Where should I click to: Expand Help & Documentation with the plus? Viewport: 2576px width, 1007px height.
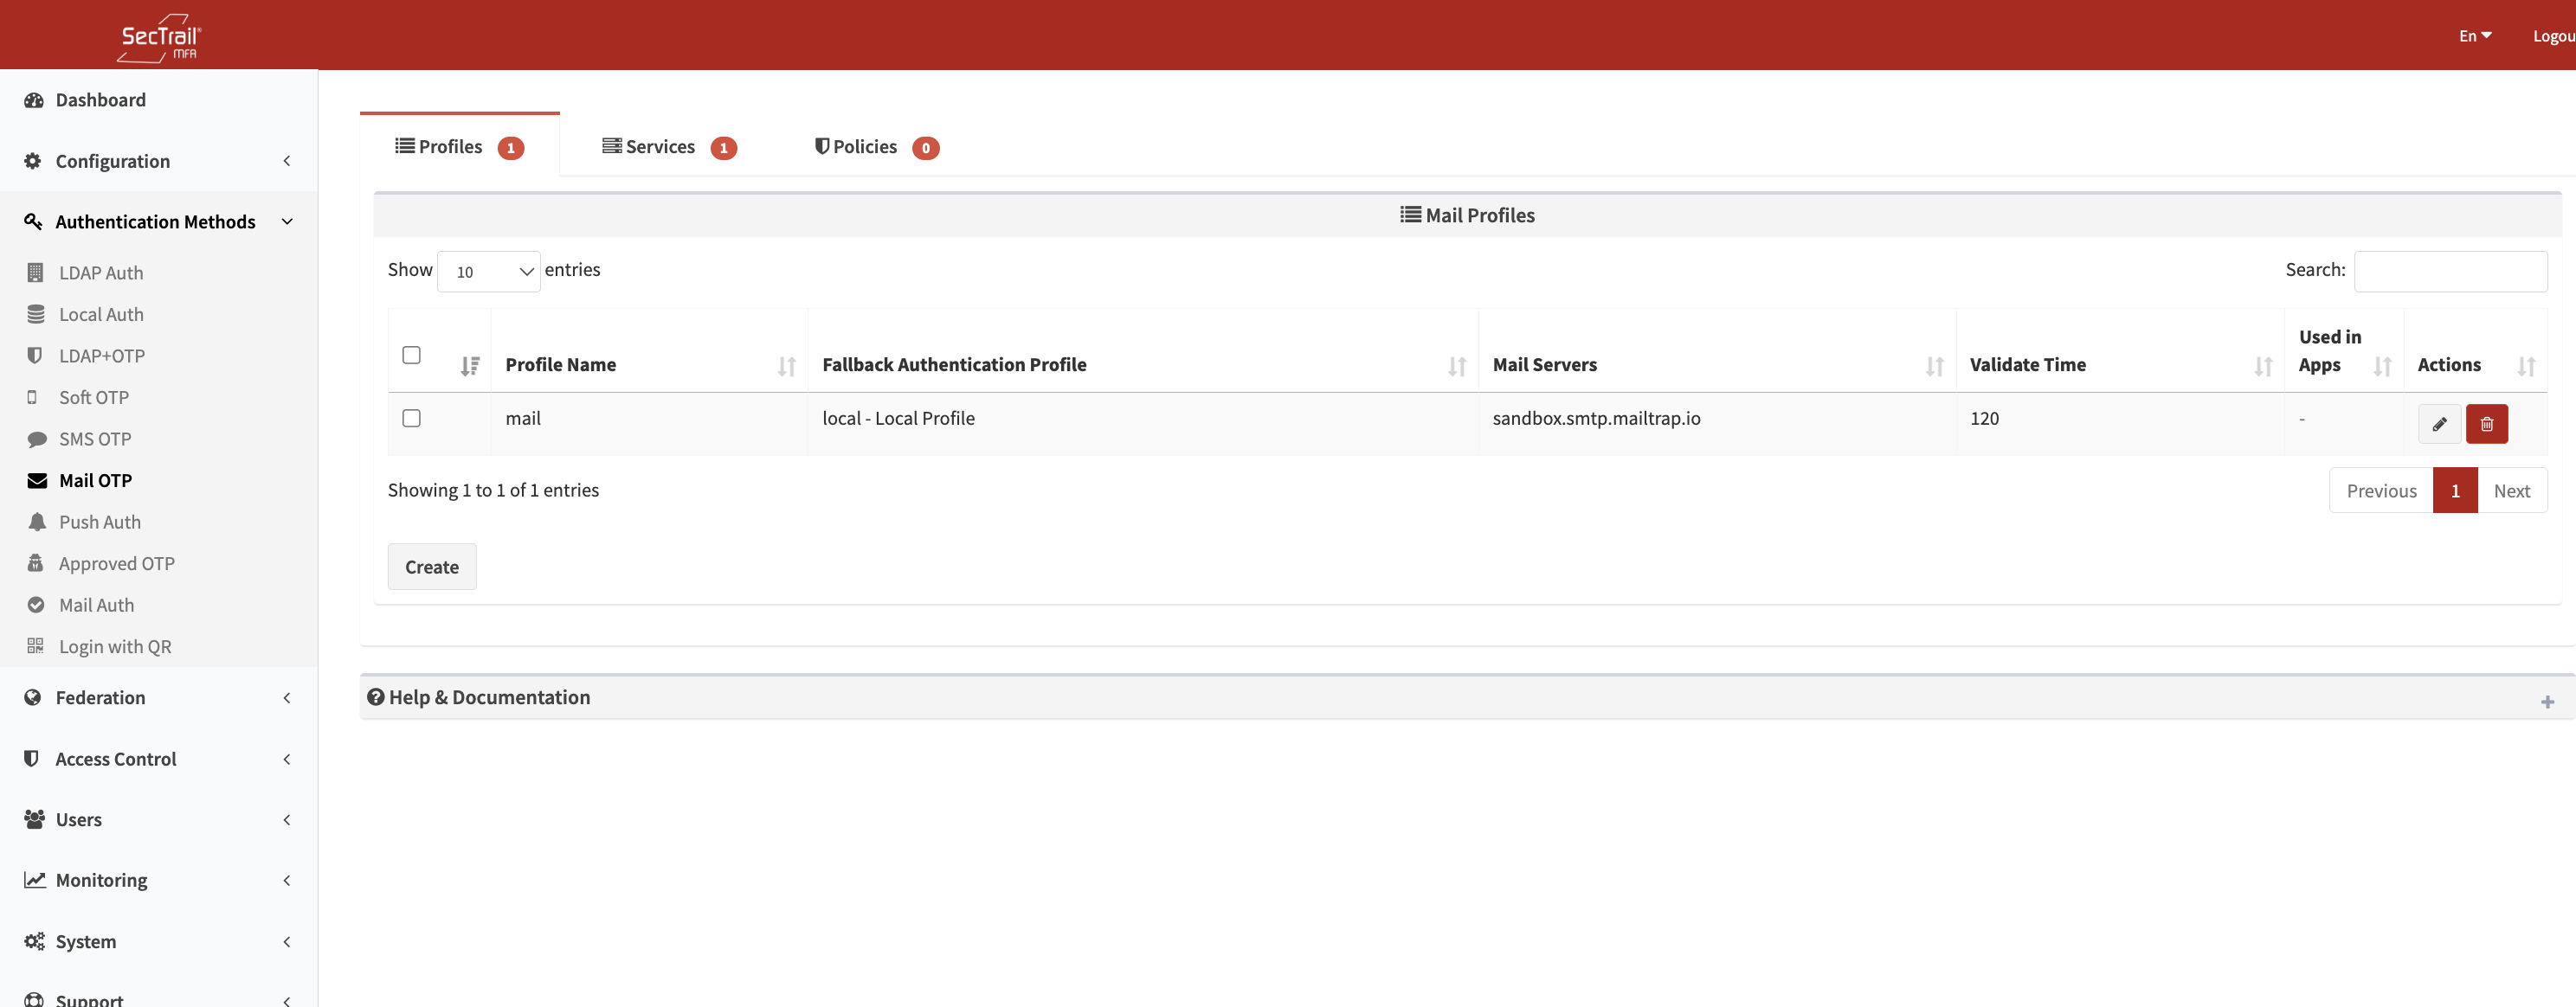pyautogui.click(x=2547, y=702)
